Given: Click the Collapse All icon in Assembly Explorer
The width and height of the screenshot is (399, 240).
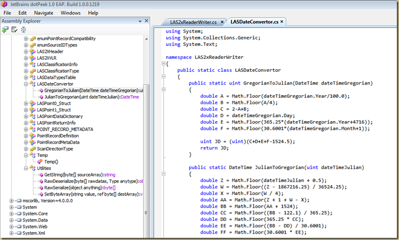Looking at the screenshot, I should 23,30.
